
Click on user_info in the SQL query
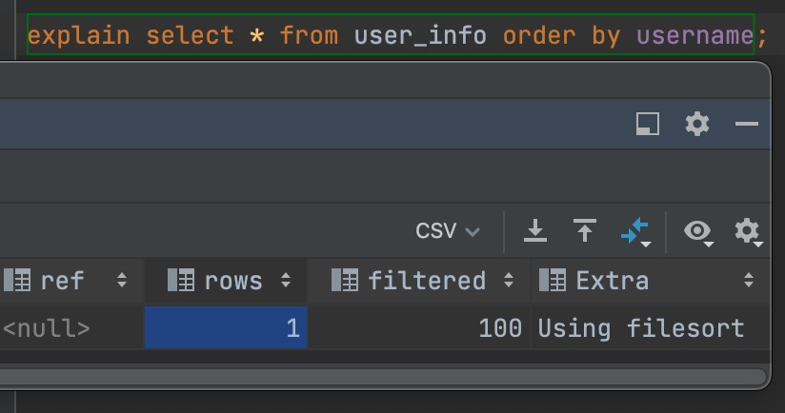pos(420,36)
